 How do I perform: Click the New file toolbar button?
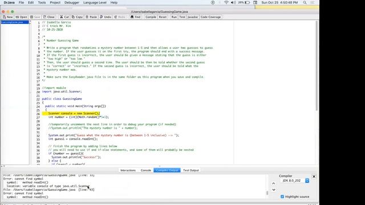click(x=7, y=17)
